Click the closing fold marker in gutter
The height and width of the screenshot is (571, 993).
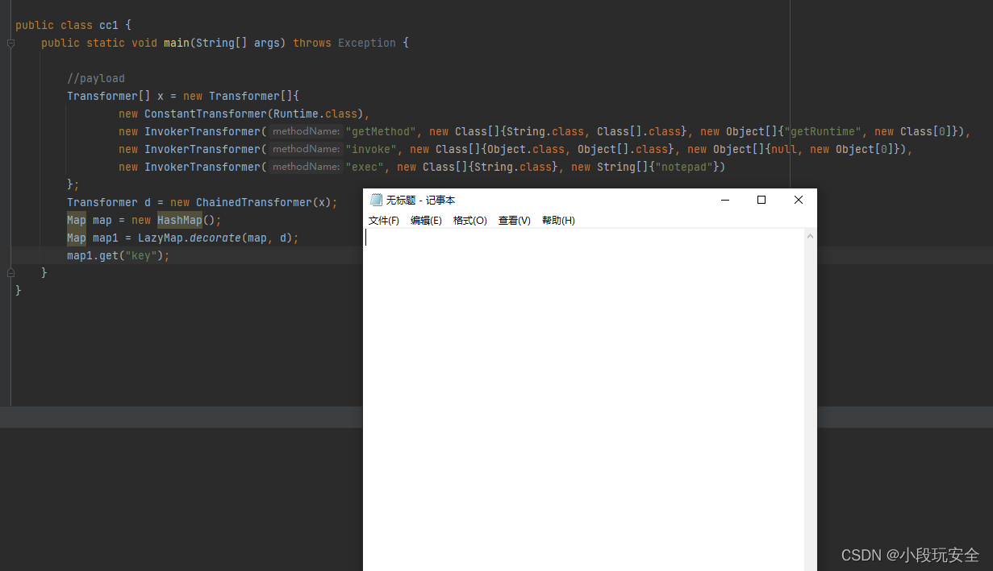pyautogui.click(x=10, y=273)
